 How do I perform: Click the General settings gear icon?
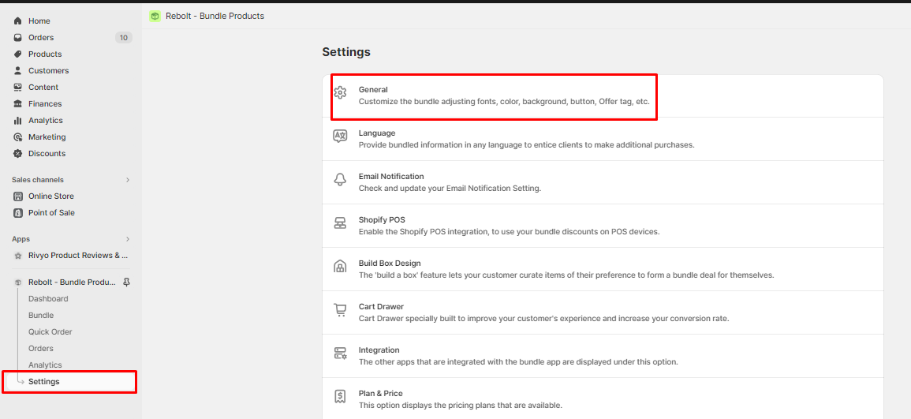tap(341, 92)
